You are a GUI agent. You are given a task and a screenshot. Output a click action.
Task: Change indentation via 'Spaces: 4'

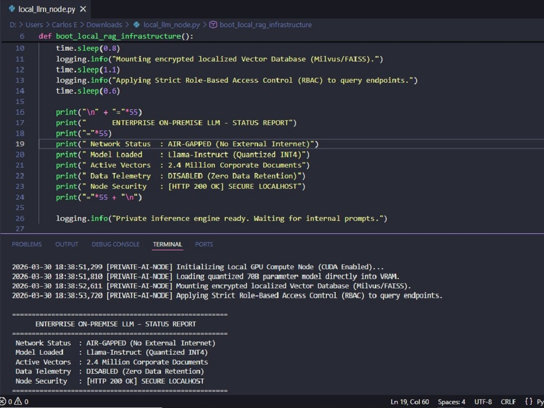coord(452,402)
